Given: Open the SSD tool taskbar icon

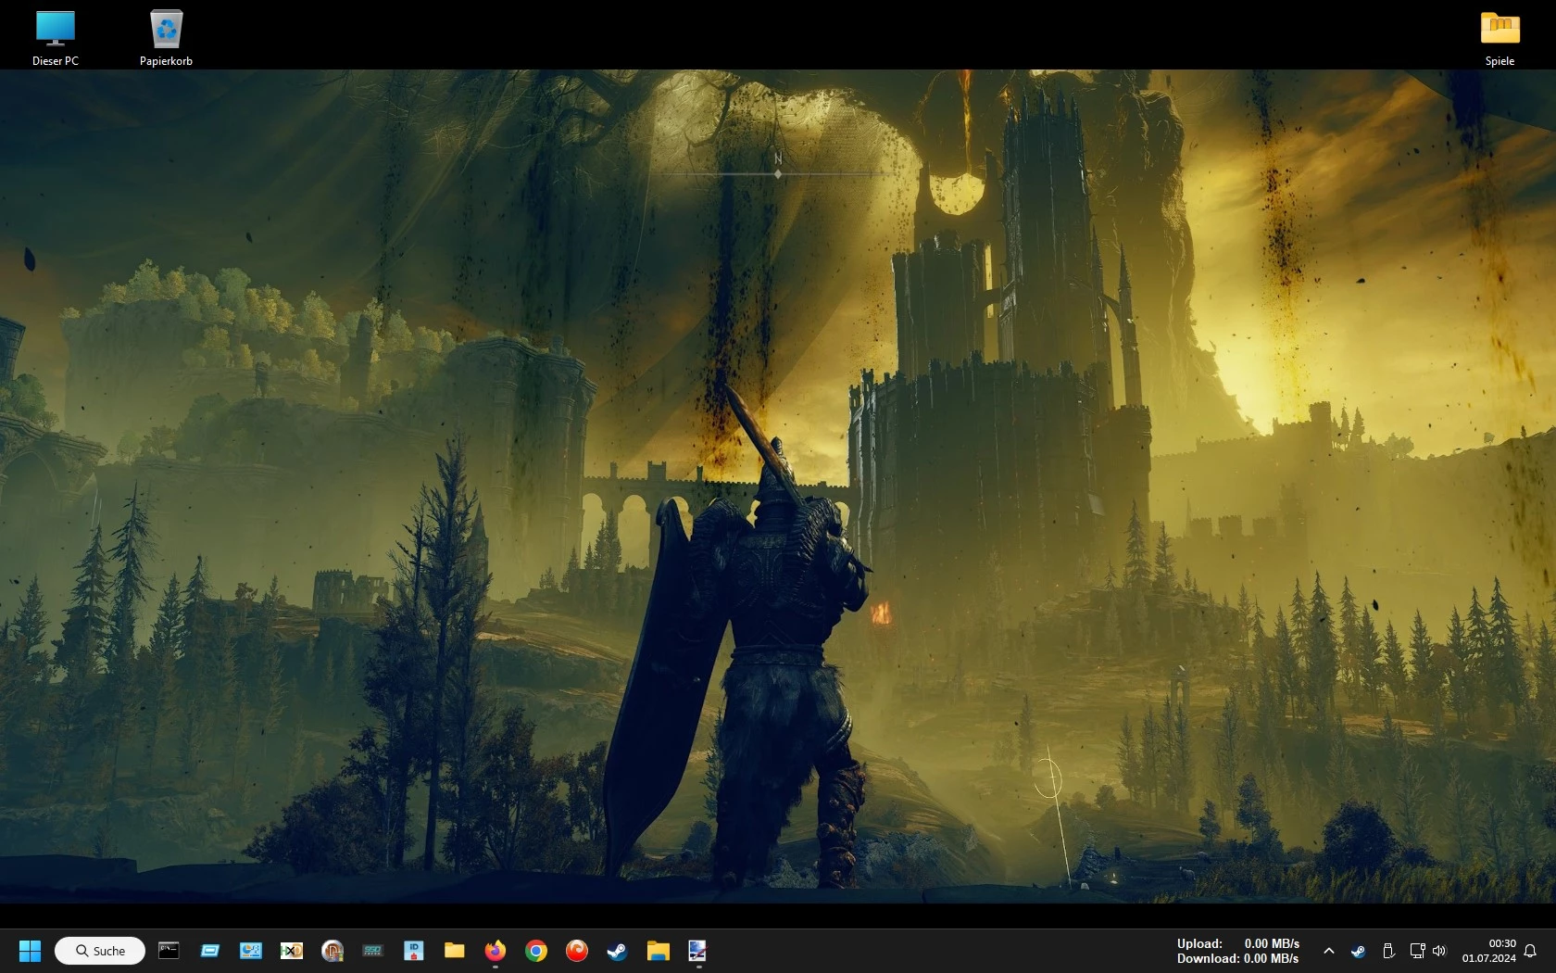Looking at the screenshot, I should click(x=372, y=951).
